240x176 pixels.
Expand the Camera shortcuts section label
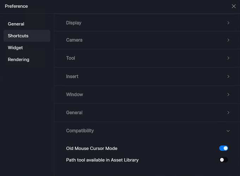click(x=74, y=40)
